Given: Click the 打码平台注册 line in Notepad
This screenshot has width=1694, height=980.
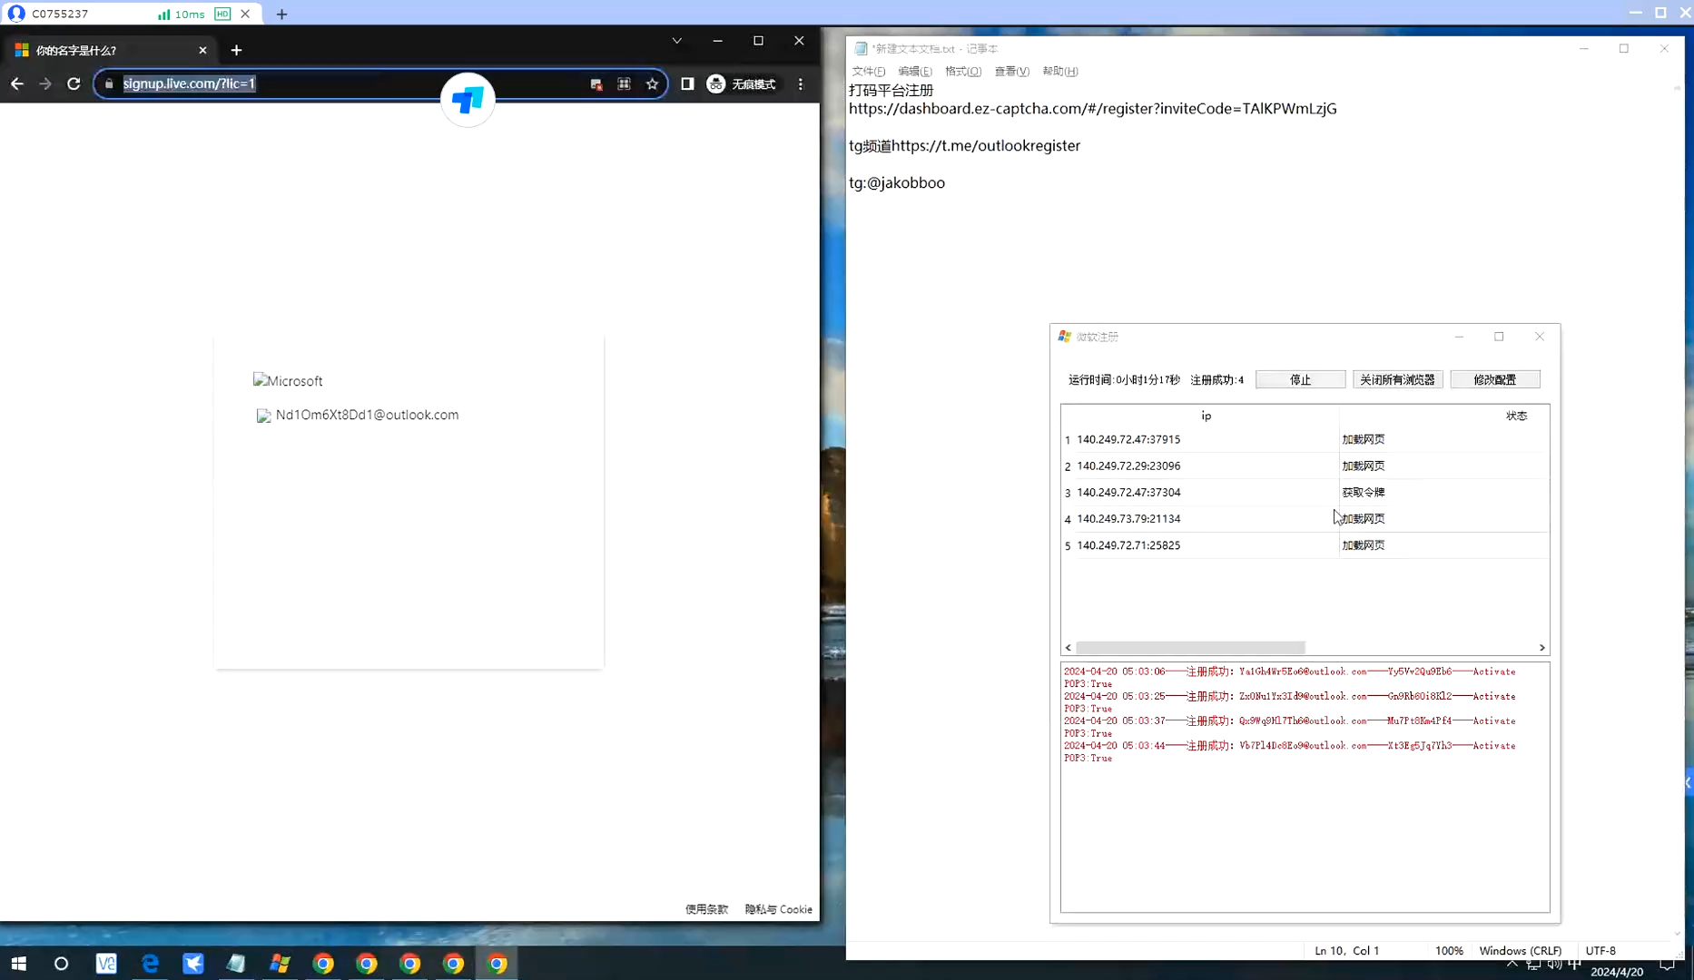Looking at the screenshot, I should (891, 90).
